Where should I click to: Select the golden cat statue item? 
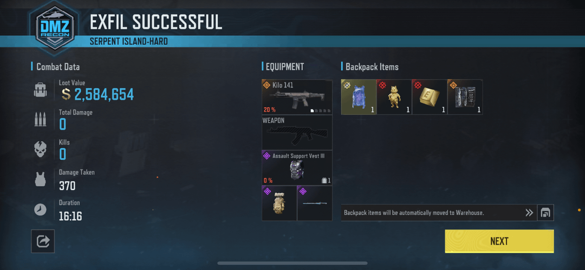click(394, 97)
